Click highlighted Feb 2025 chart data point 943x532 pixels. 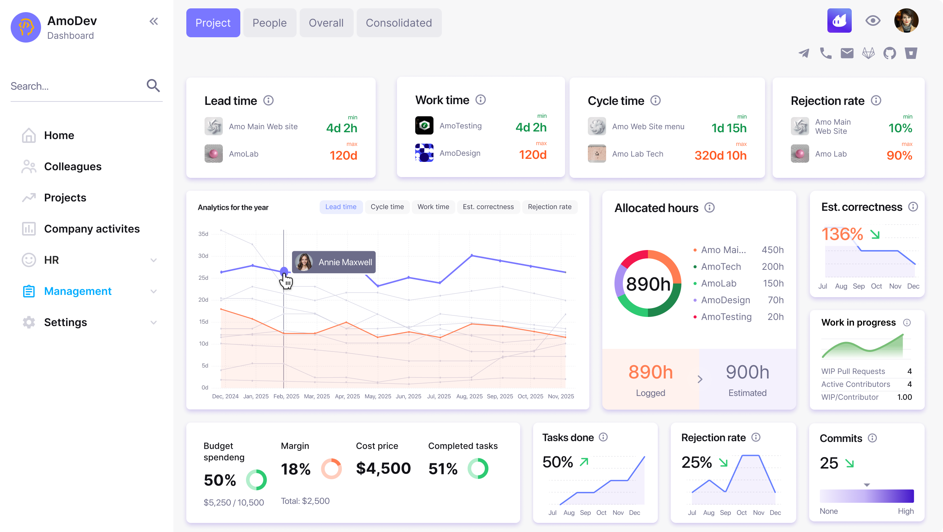point(284,271)
